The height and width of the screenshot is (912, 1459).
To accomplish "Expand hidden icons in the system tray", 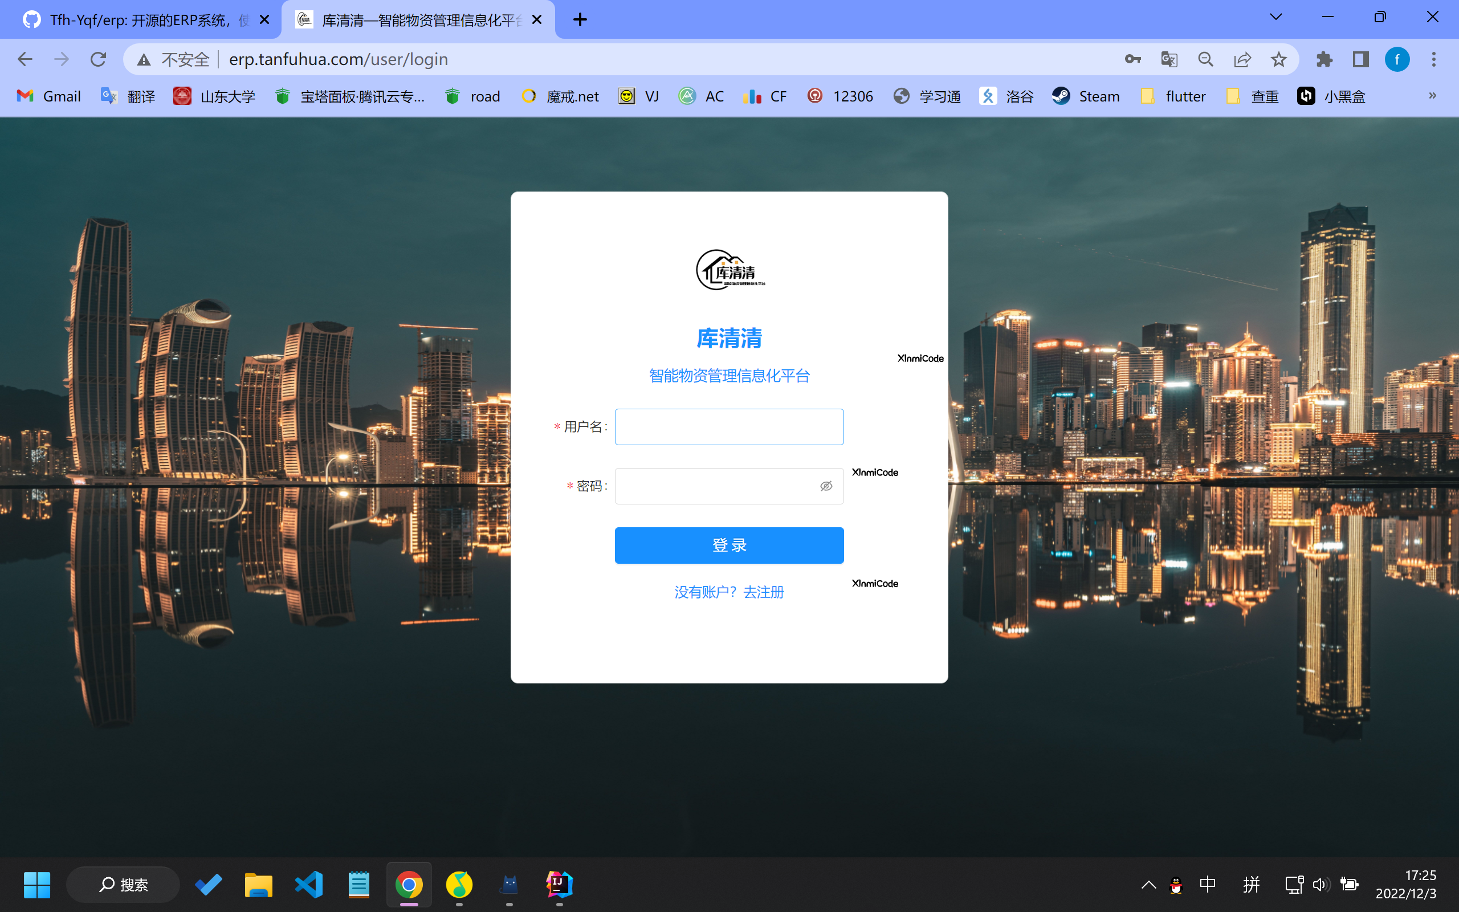I will click(x=1148, y=884).
